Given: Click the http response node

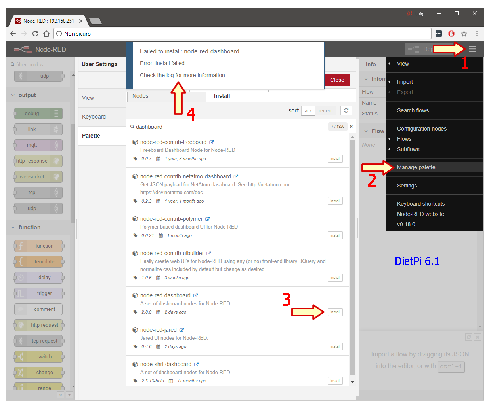Looking at the screenshot, I should click(x=38, y=161).
